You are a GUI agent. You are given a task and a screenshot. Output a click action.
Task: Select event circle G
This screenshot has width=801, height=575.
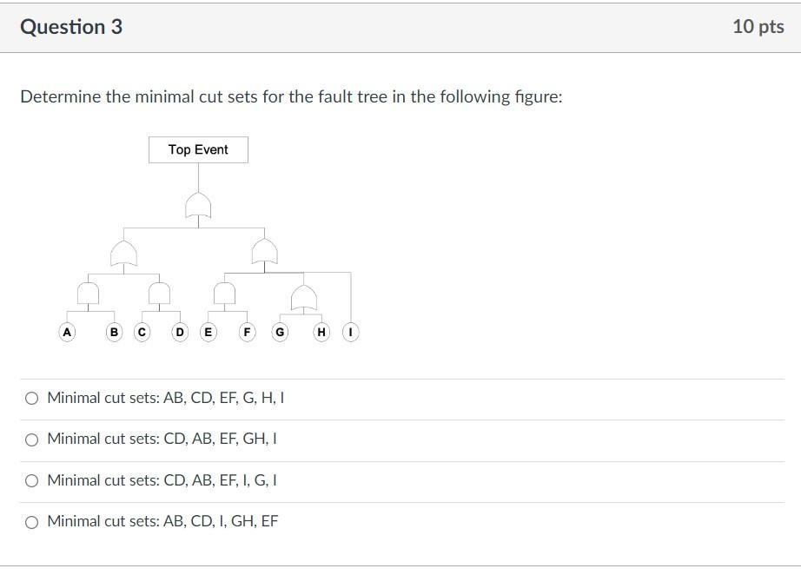pos(279,331)
